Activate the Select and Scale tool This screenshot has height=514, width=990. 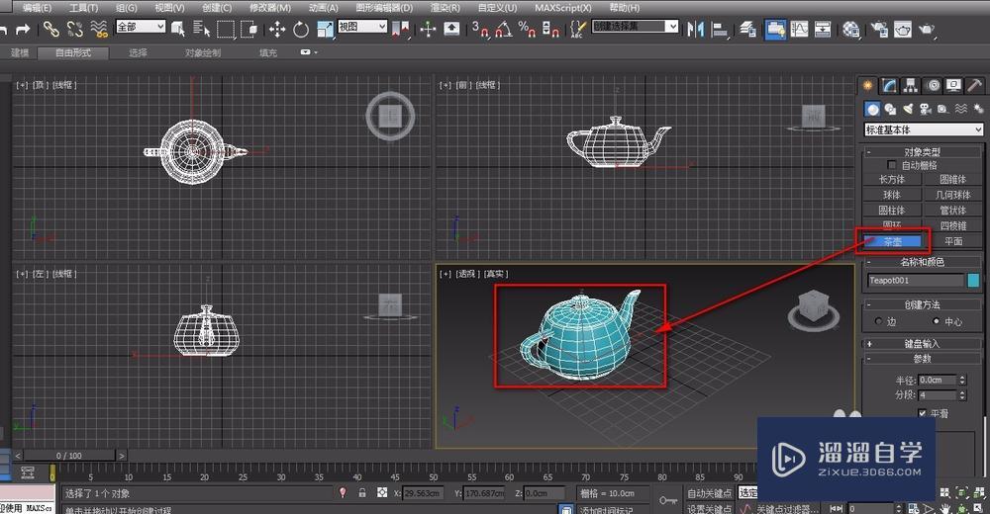(x=325, y=29)
